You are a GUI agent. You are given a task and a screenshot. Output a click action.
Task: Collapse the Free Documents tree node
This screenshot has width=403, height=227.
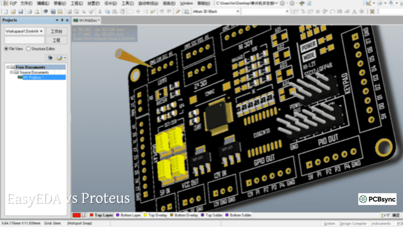coord(8,67)
